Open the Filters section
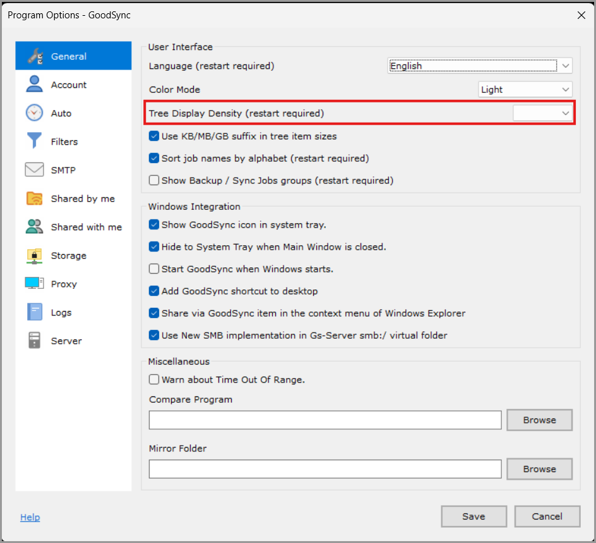 pos(73,142)
